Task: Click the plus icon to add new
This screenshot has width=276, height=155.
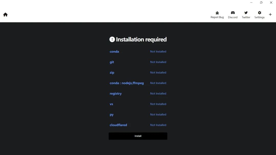Action: pyautogui.click(x=270, y=15)
